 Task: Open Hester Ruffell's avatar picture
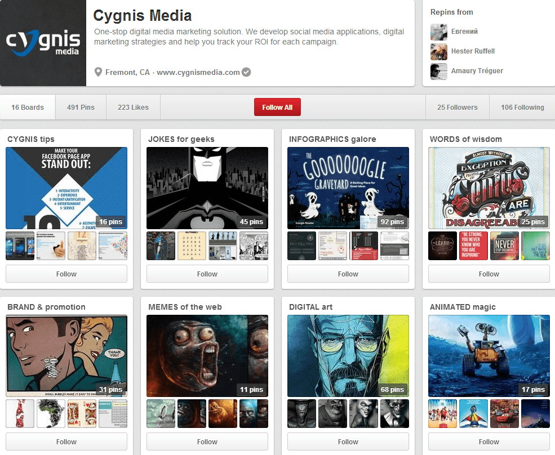439,52
